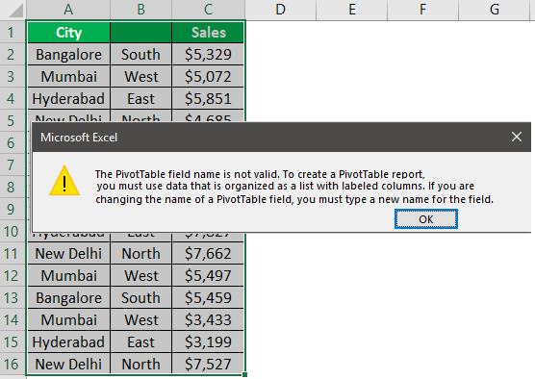Select the South cell in row 2
The height and width of the screenshot is (379, 535).
click(140, 54)
